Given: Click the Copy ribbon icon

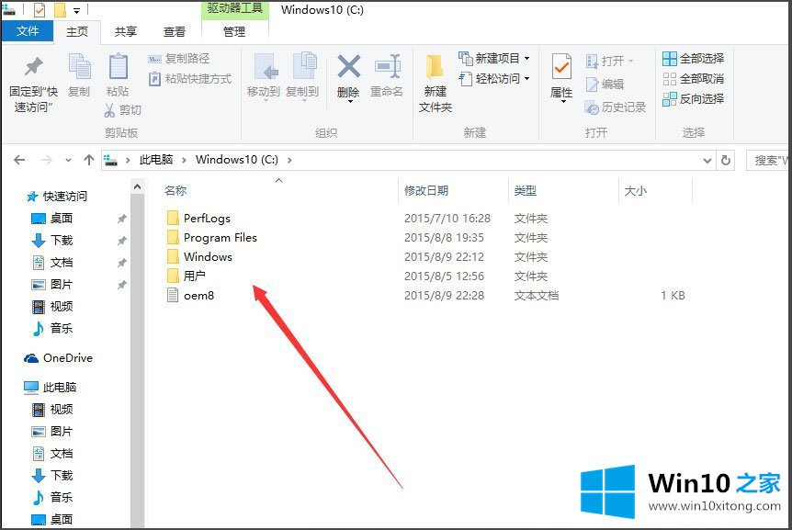Looking at the screenshot, I should pos(79,67).
